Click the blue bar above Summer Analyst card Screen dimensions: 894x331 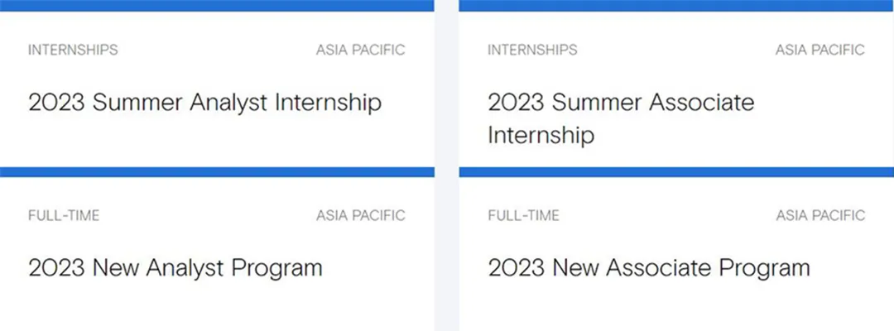tap(217, 6)
